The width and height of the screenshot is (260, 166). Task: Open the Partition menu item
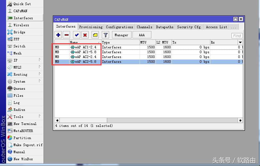click(25, 138)
